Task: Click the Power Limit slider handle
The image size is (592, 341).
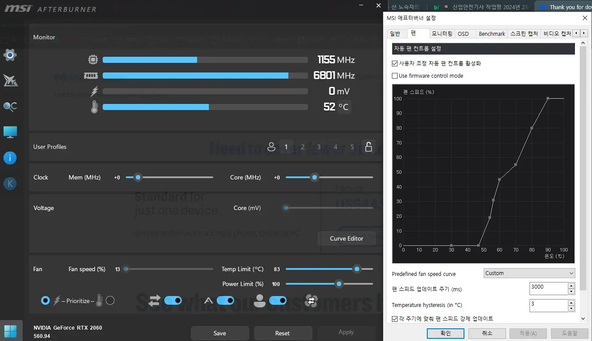Action: click(339, 284)
